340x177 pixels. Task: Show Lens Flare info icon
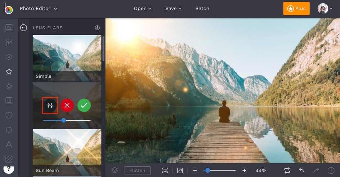(97, 28)
